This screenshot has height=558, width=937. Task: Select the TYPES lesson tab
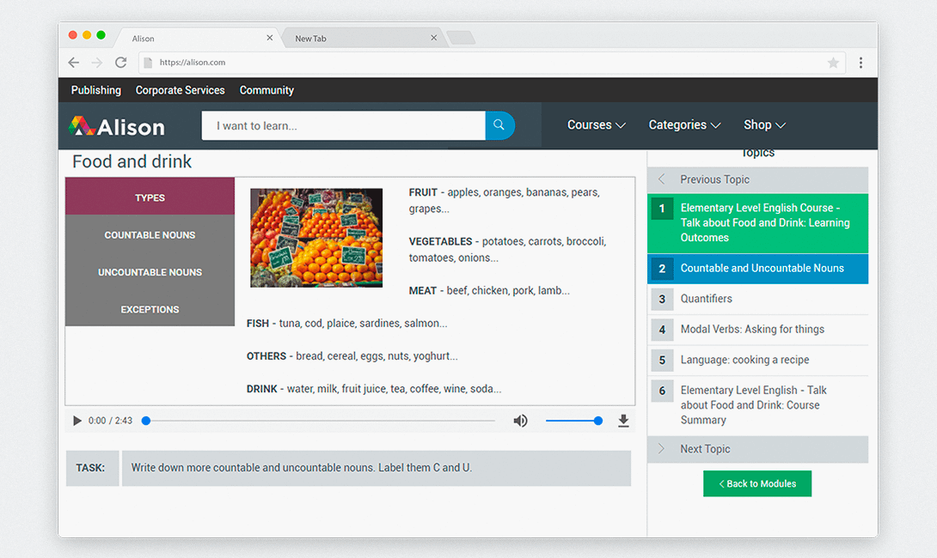coord(150,197)
